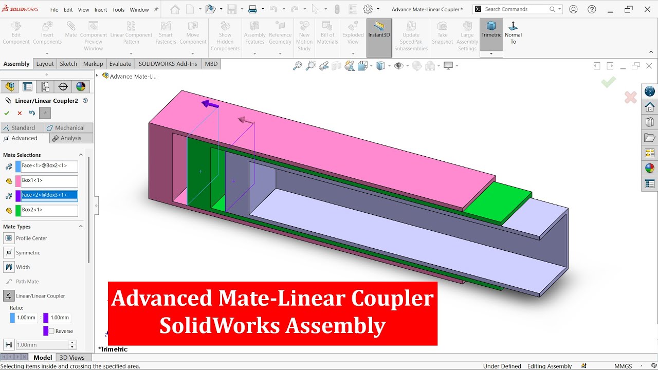Viewport: 658px width, 370px height.
Task: Click the pushpin keep-visible button
Action: [45, 113]
